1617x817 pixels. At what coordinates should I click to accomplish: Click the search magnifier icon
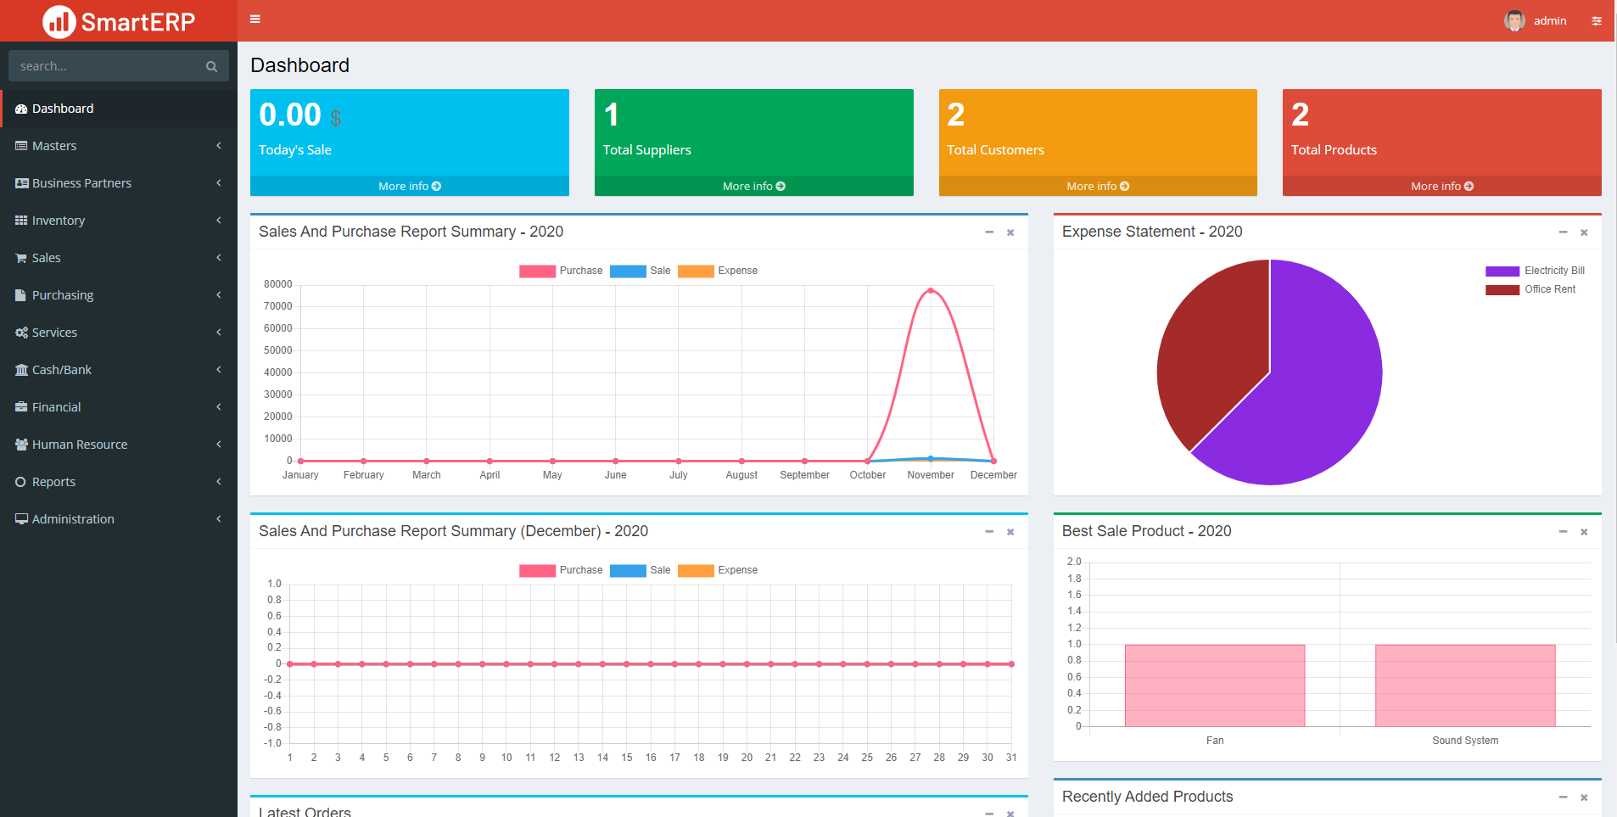[211, 66]
